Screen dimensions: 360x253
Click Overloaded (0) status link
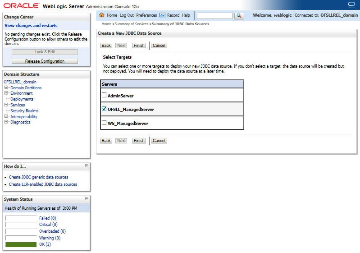tap(52, 231)
